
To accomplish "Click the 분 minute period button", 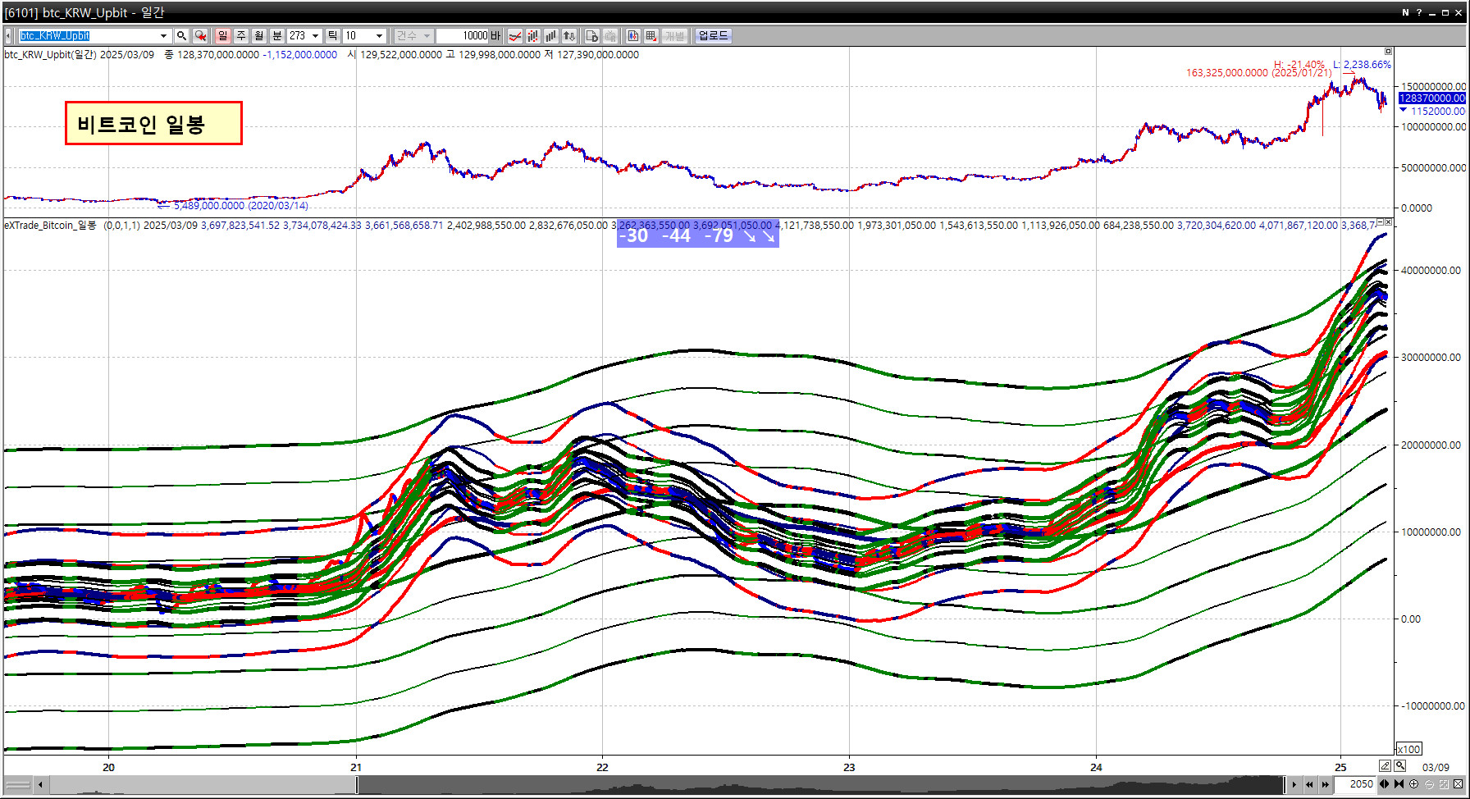I will tap(276, 36).
